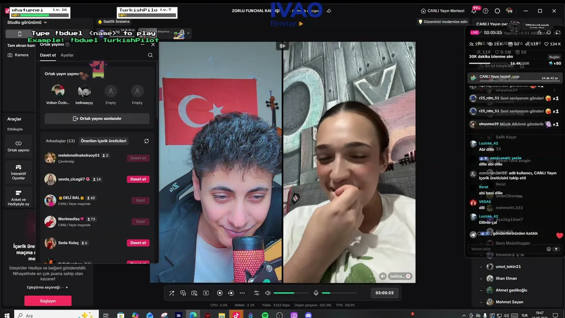Open the AI camera tool

point(194,293)
